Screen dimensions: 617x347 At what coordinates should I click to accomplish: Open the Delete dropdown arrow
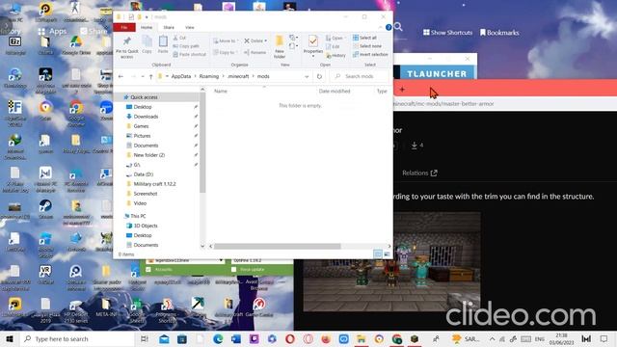tap(266, 40)
